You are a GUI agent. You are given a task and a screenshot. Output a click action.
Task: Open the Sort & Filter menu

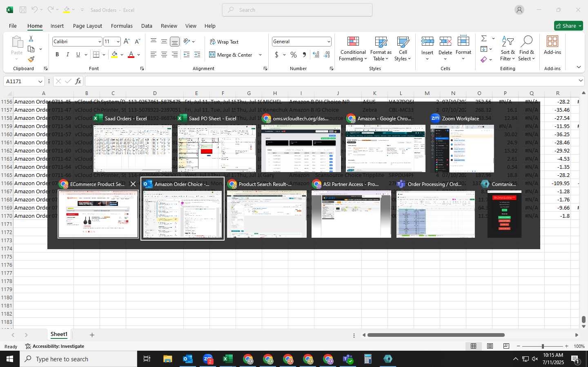coord(508,49)
